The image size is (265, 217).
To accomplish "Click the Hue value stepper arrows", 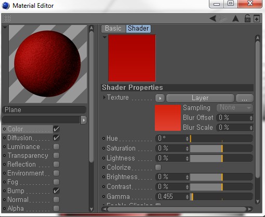I will click(x=187, y=139).
